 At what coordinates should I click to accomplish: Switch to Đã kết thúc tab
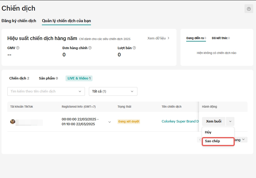[x=221, y=38]
